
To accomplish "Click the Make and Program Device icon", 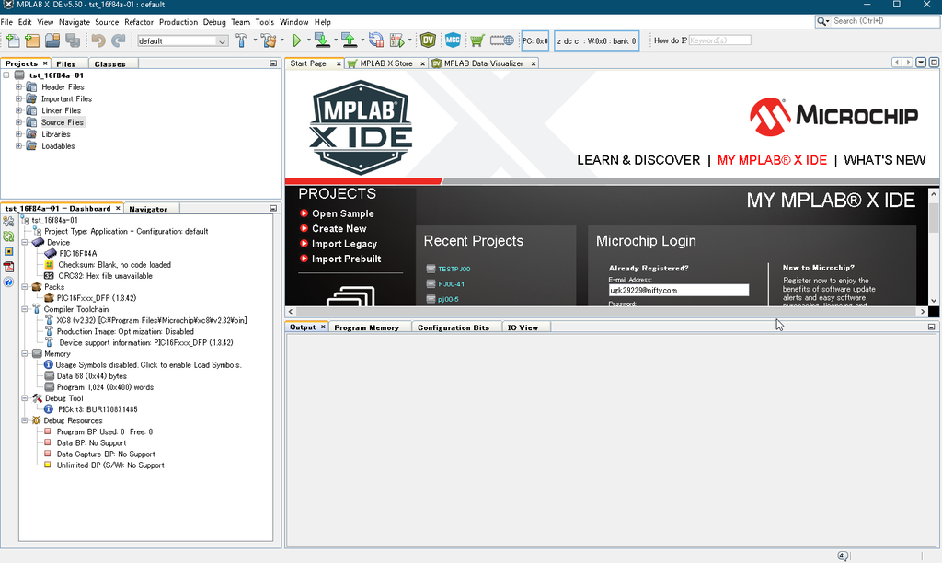I will point(323,40).
